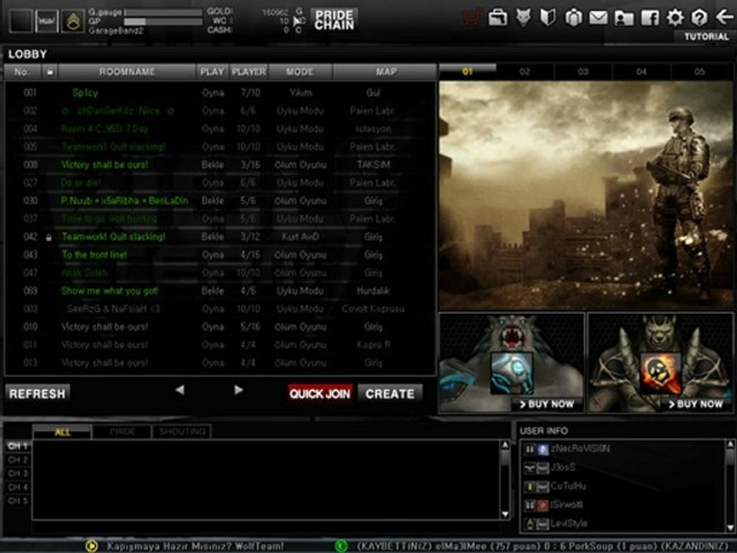Click the chat scrollbar down arrow
Image resolution: width=737 pixels, height=553 pixels.
click(x=505, y=515)
